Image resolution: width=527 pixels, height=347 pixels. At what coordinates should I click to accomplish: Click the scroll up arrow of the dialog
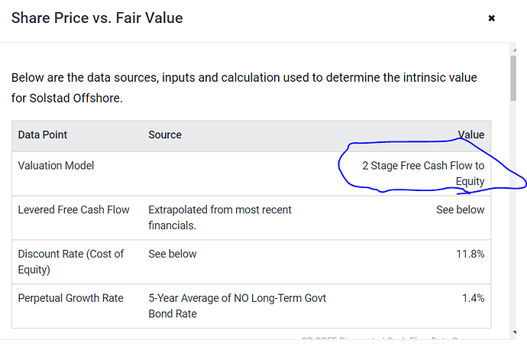(x=514, y=50)
